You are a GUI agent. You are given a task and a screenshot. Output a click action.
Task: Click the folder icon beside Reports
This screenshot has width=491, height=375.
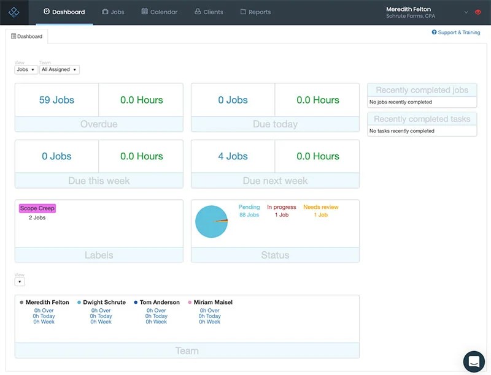243,12
